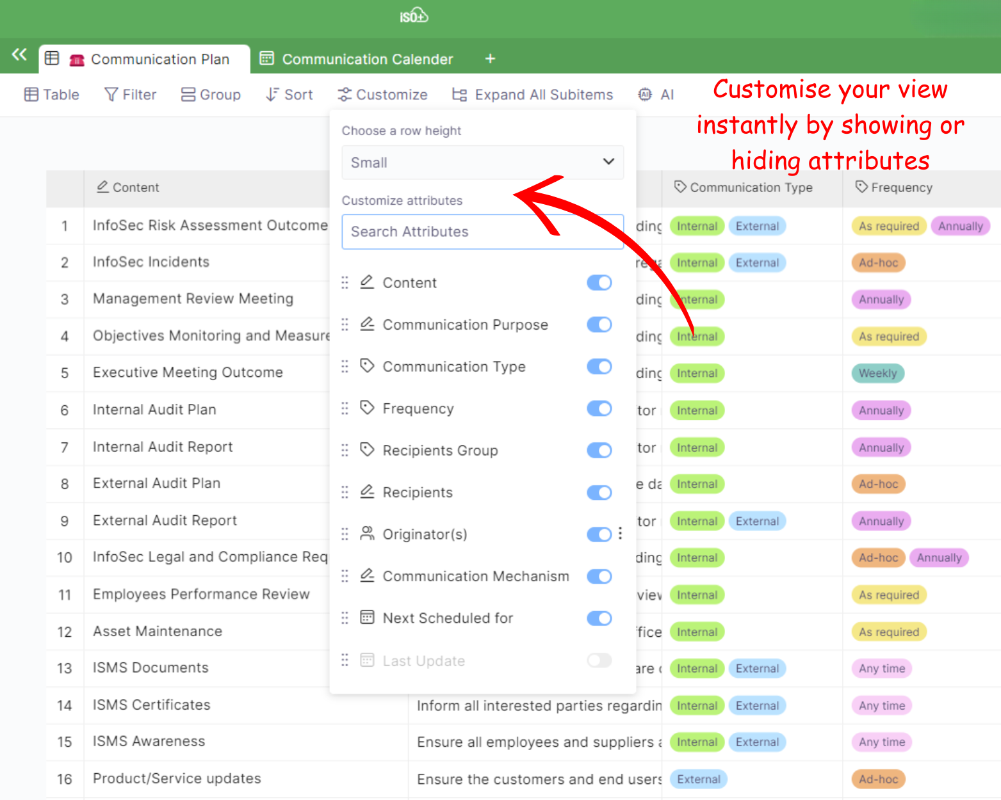
Task: Open the Table view selector
Action: [x=52, y=95]
